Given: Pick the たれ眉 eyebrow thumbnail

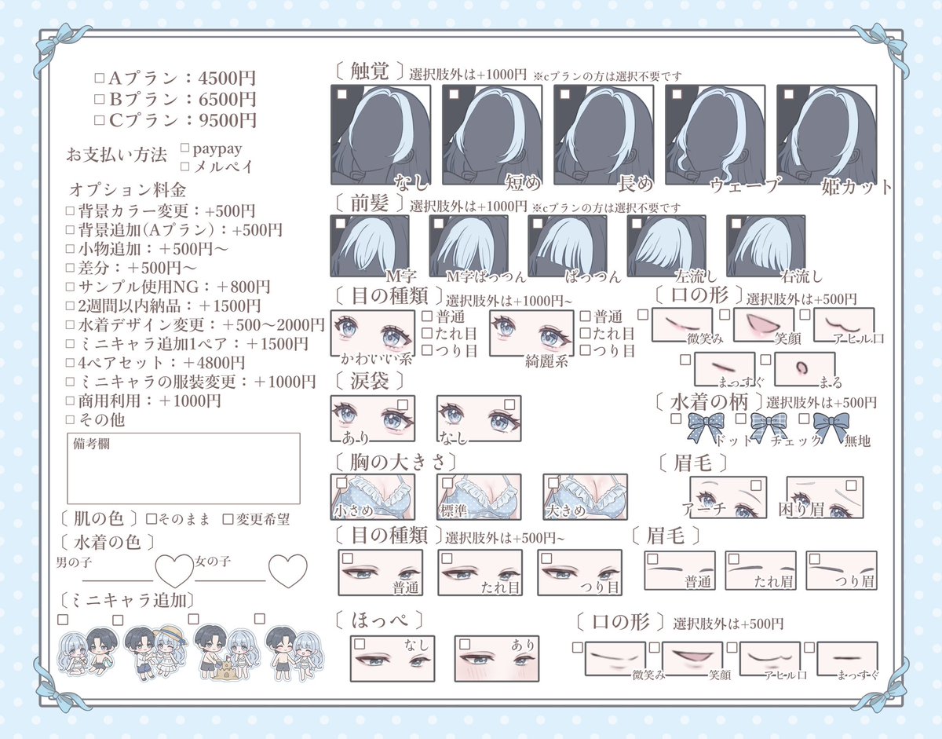Looking at the screenshot, I should [761, 570].
